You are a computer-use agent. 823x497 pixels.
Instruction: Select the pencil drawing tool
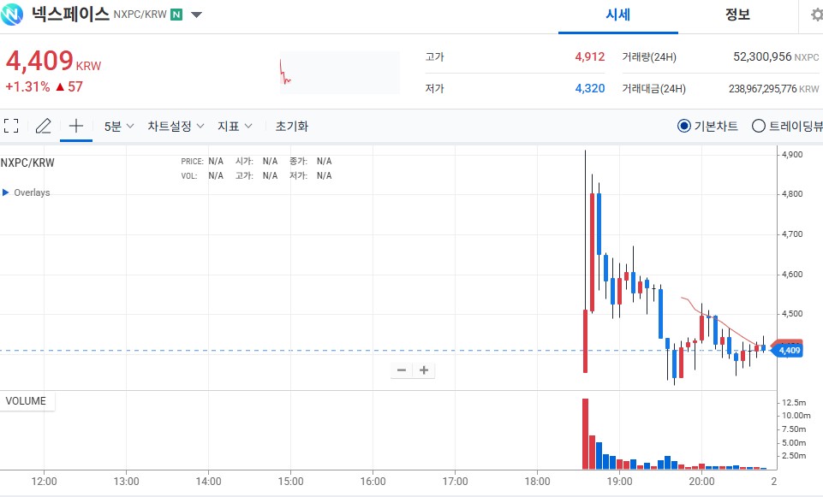[43, 126]
